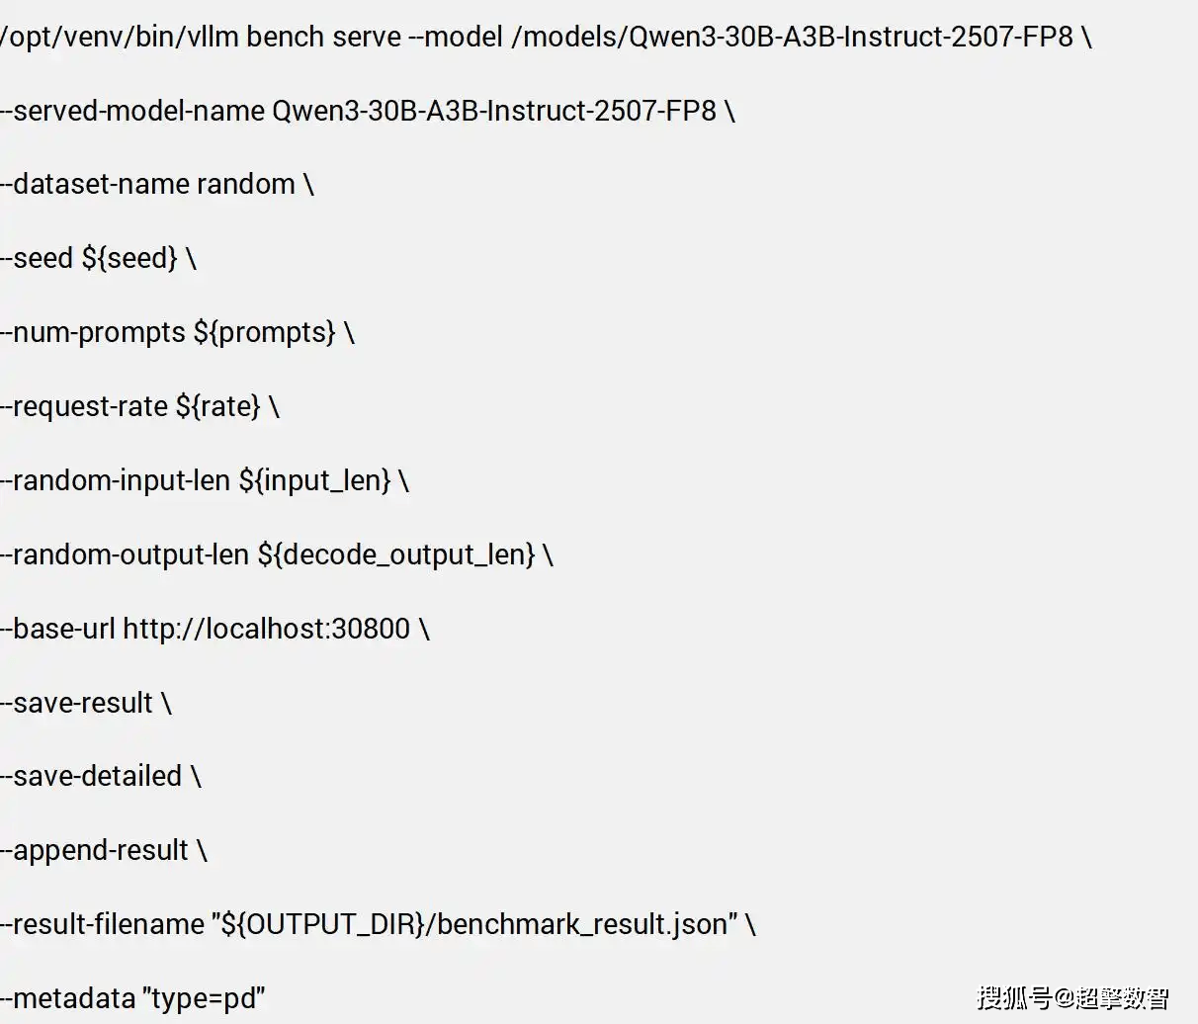This screenshot has height=1024, width=1198.
Task: Click the ${prompts} variable
Action: click(x=265, y=333)
